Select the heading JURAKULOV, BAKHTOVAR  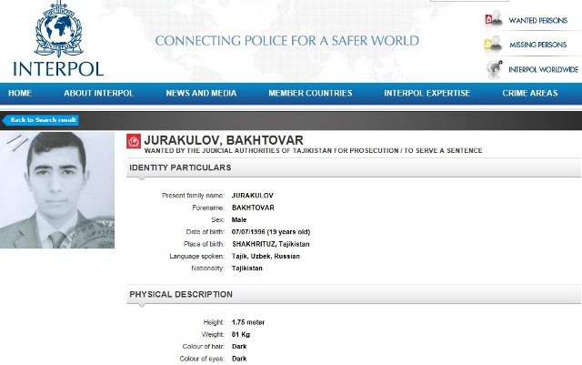[x=224, y=140]
